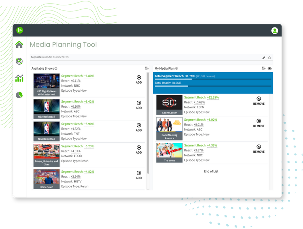This screenshot has height=229, width=303.
Task: Download media plan with cloud icon
Action: point(270,68)
